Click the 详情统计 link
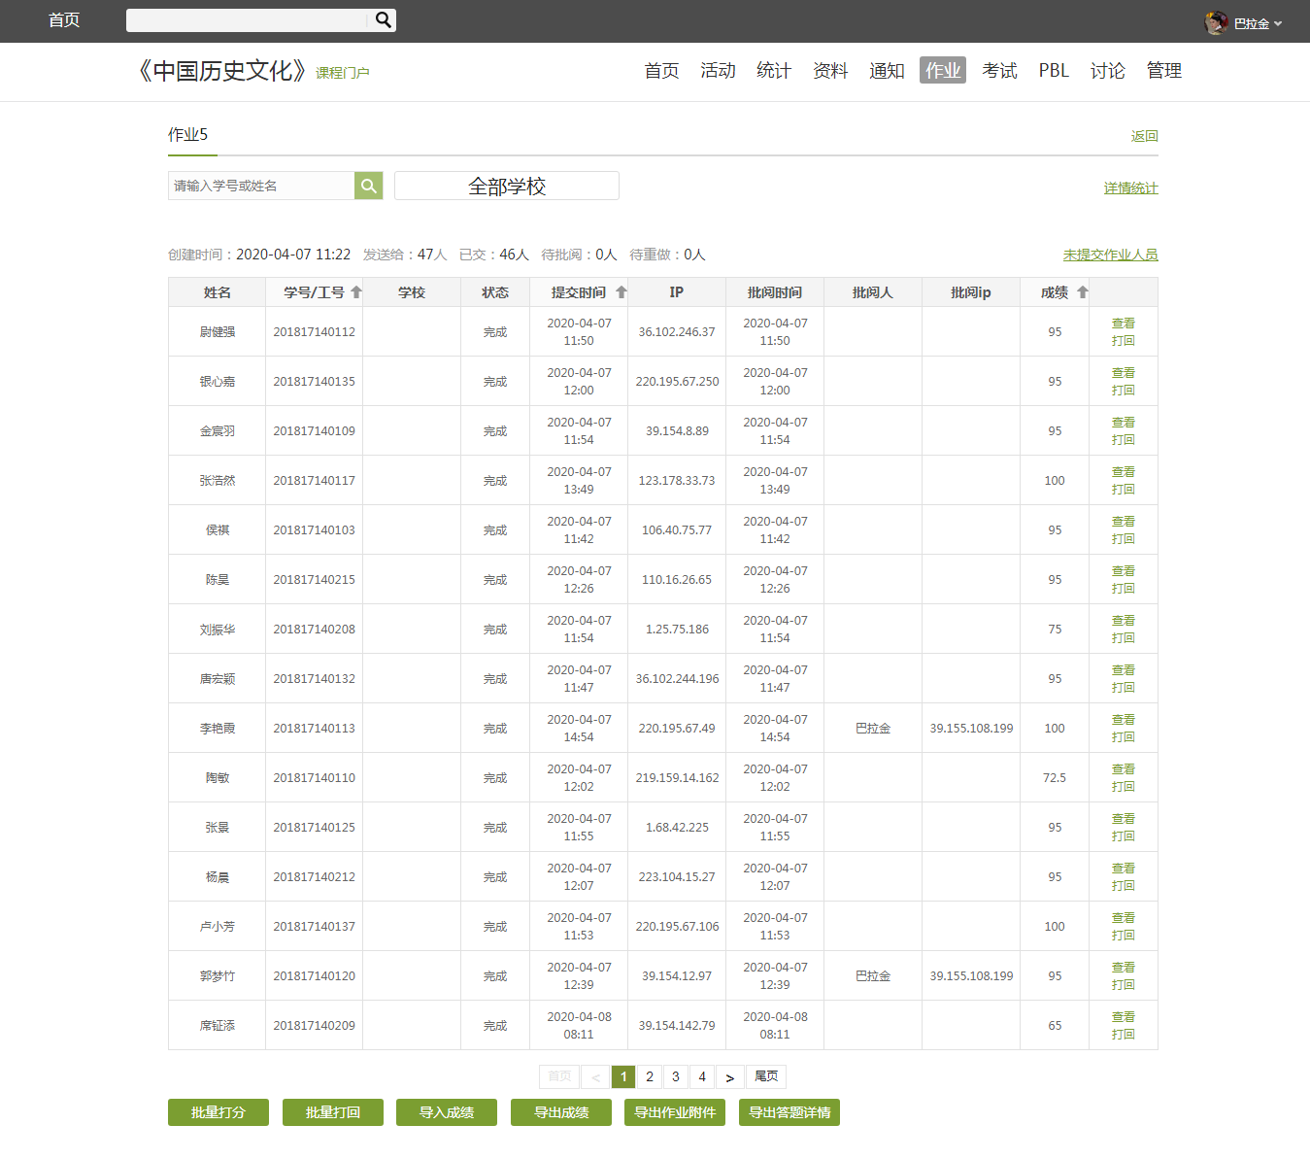Viewport: 1310px width, 1159px height. pyautogui.click(x=1130, y=188)
